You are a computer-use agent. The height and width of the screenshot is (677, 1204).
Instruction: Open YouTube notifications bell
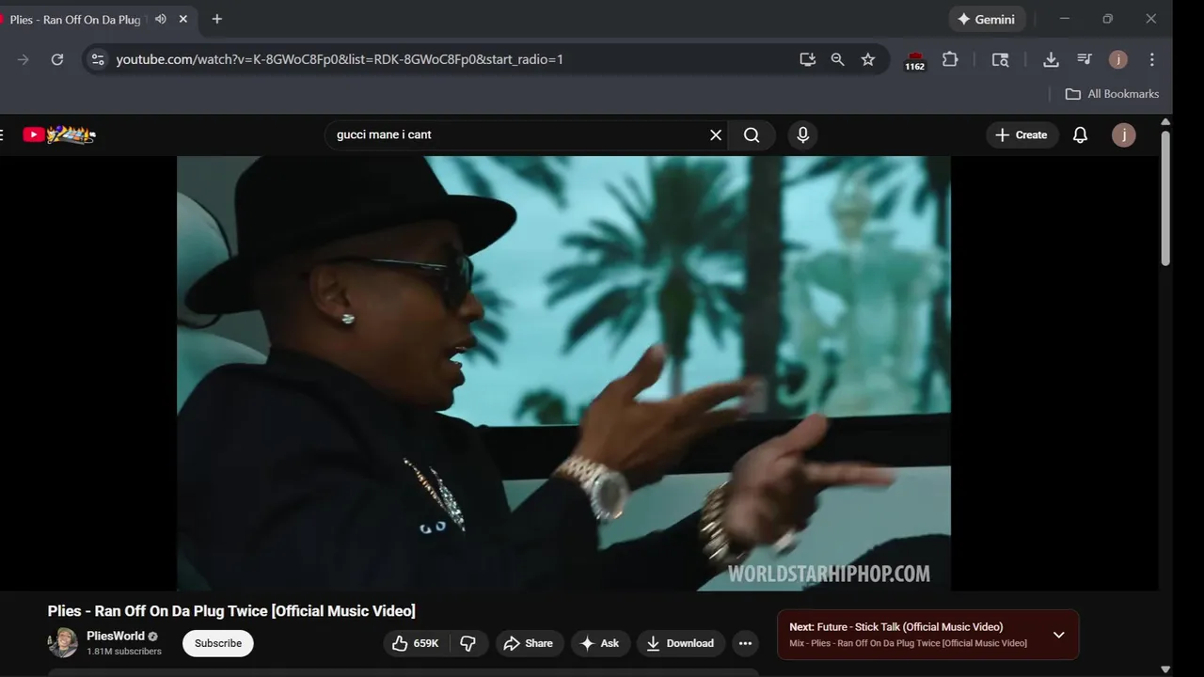coord(1080,134)
